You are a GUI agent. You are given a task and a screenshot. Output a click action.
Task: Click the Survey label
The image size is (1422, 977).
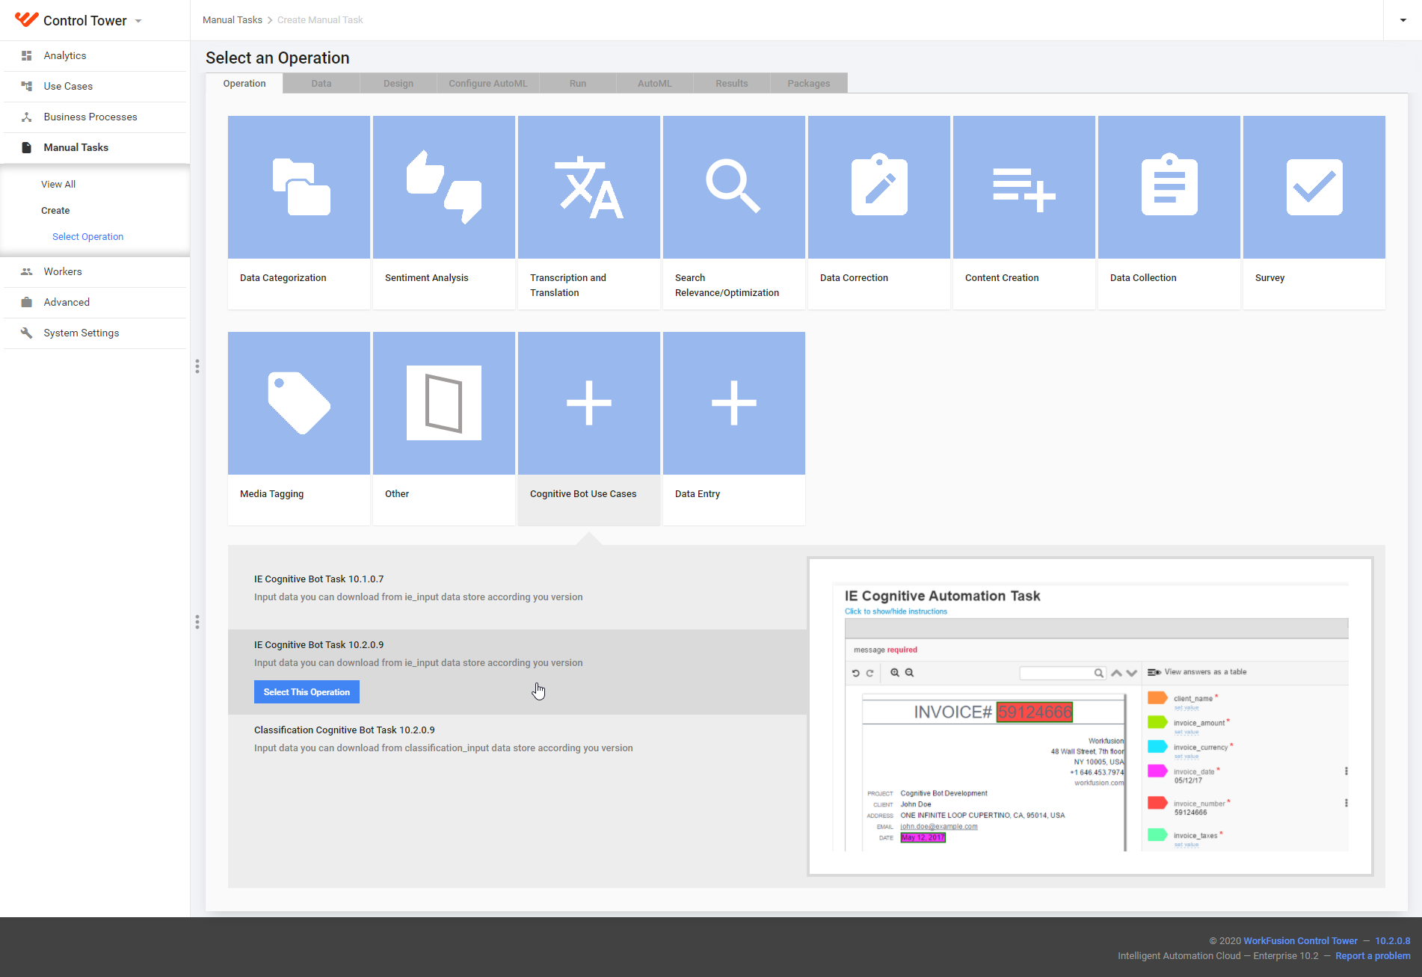click(x=1269, y=278)
